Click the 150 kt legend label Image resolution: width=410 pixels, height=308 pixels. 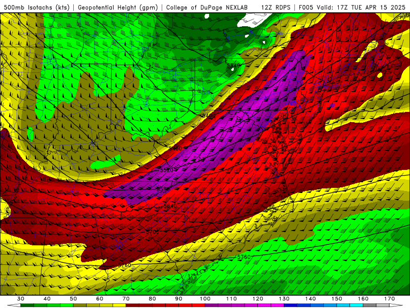coord(337,299)
